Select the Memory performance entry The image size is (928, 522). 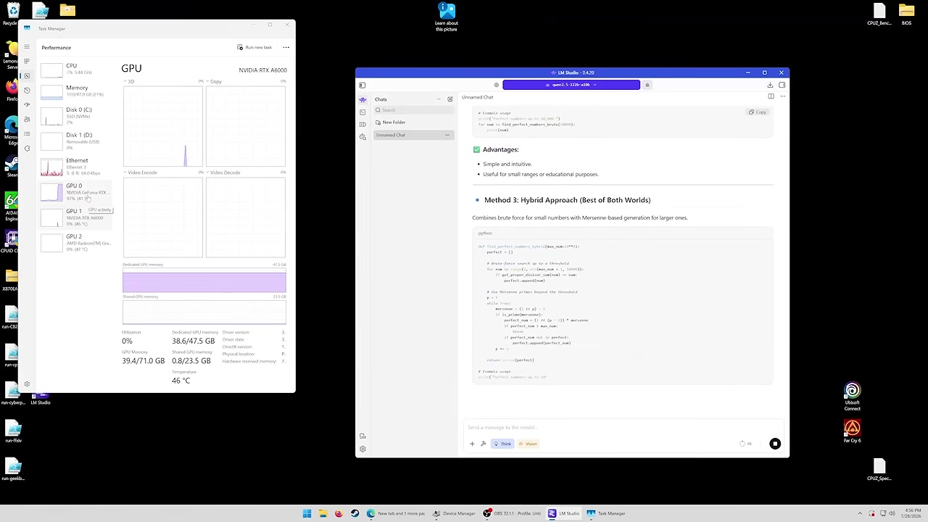pos(75,91)
